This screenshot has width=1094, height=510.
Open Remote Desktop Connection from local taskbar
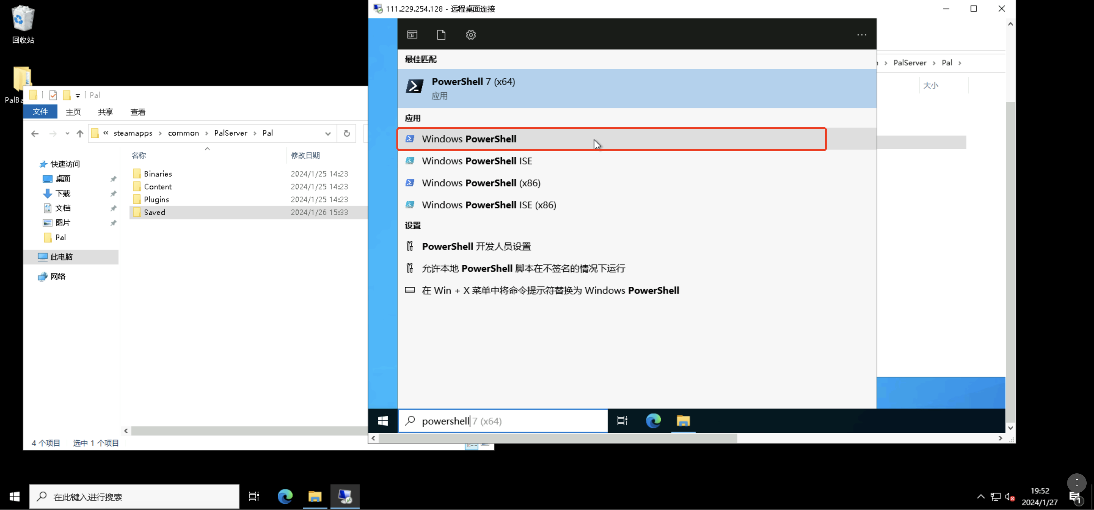click(x=345, y=496)
